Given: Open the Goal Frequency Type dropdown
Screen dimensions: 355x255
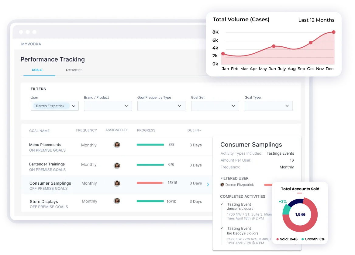Looking at the screenshot, I should [x=161, y=106].
